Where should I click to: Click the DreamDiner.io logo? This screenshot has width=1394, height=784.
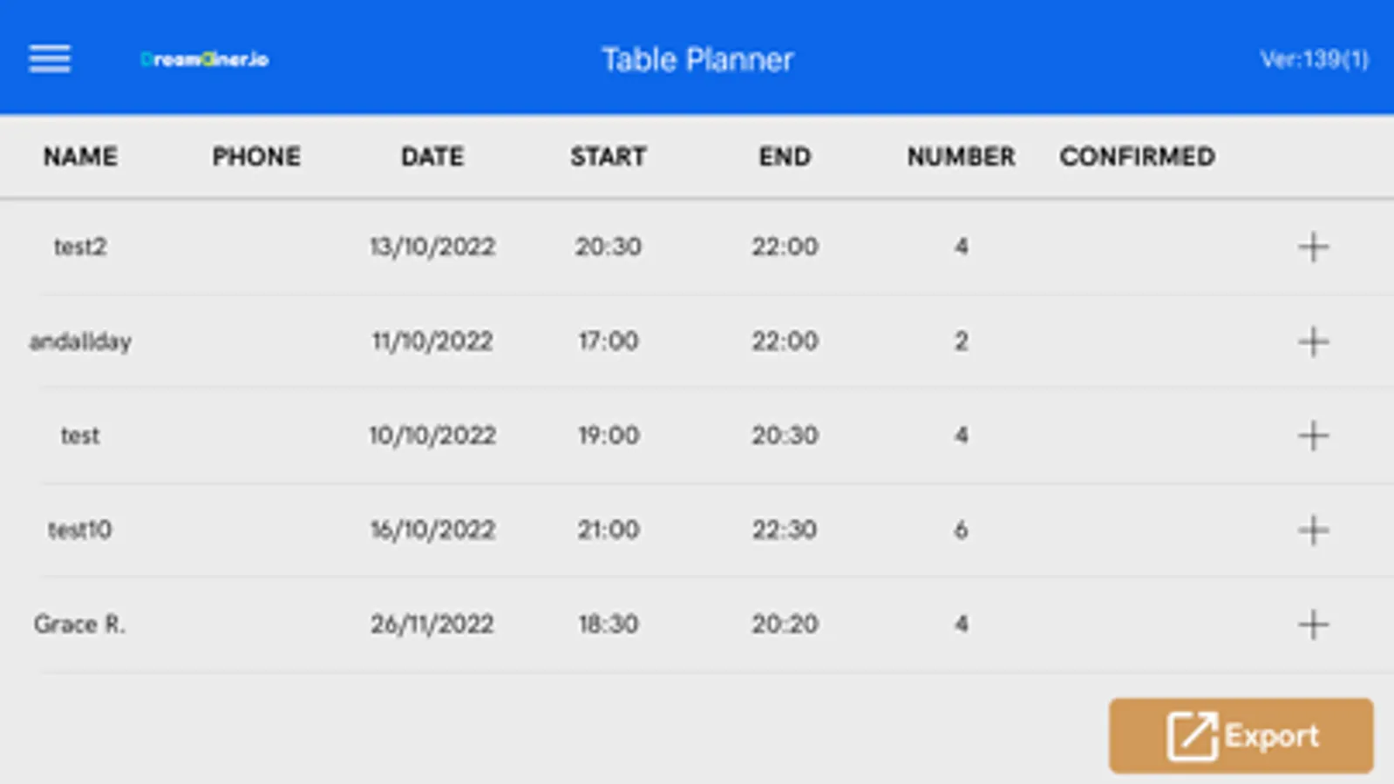205,59
